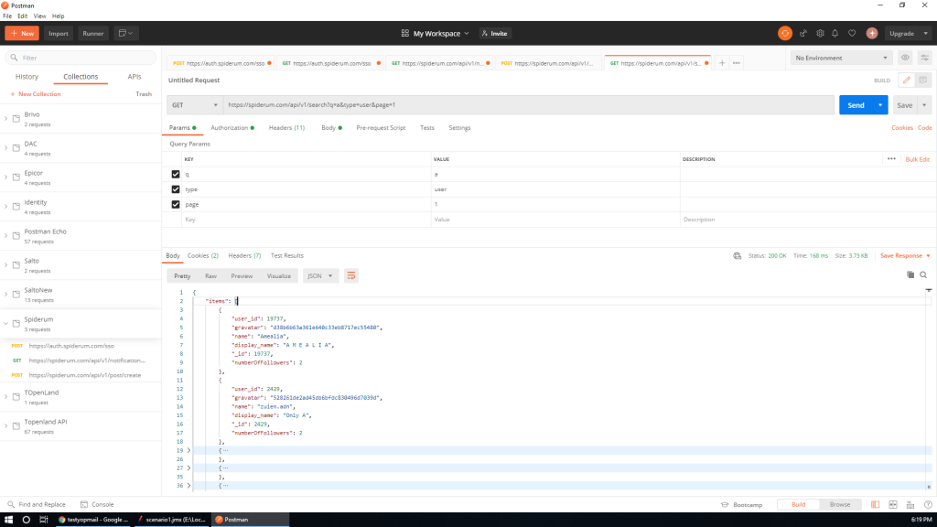This screenshot has height=527, width=937.
Task: Click the empty Key parameter field
Action: 306,220
